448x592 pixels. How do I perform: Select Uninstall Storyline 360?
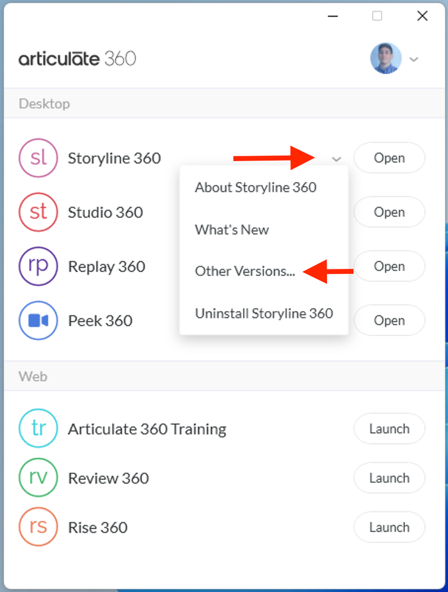pyautogui.click(x=264, y=313)
